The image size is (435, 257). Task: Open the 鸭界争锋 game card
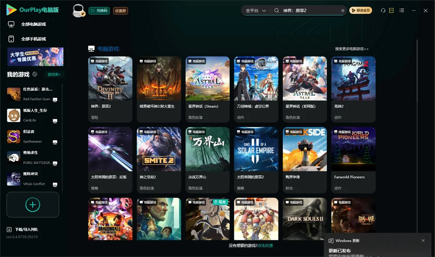point(304,160)
